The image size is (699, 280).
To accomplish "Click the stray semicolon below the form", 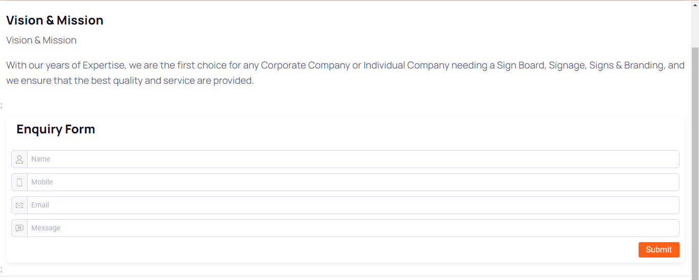I will click(2, 269).
